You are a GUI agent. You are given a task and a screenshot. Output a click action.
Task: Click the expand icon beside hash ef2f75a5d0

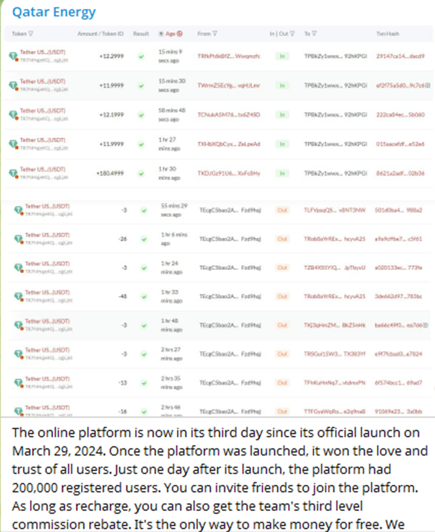[x=427, y=86]
